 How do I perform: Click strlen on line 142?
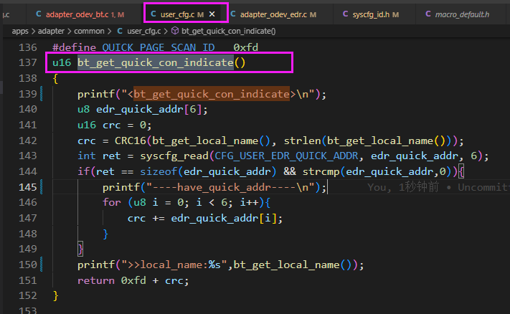(302, 141)
